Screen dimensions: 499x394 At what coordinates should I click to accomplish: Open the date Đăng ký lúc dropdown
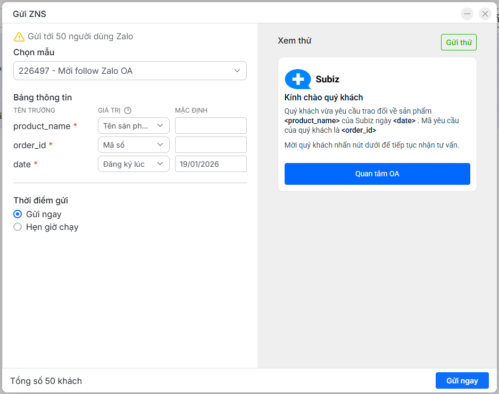point(134,164)
